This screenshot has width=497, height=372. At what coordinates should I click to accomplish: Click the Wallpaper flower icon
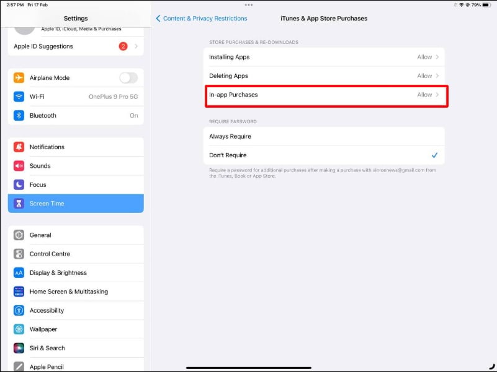click(x=19, y=329)
